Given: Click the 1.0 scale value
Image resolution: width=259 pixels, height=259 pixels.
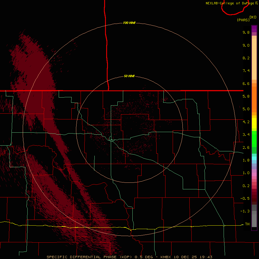Looking at the screenshot, I should (246, 173).
